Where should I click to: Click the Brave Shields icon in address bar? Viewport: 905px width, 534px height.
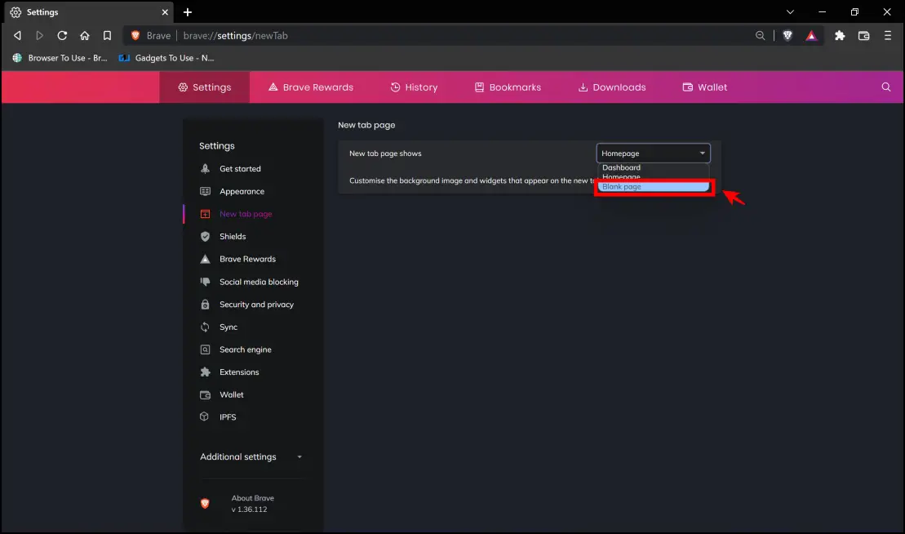(787, 35)
